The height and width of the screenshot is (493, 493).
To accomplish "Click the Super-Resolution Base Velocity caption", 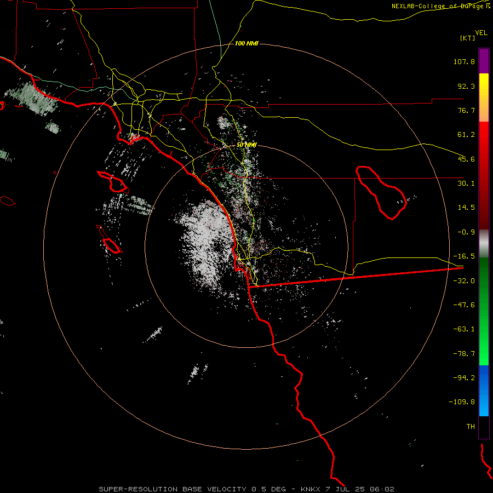I will click(246, 489).
